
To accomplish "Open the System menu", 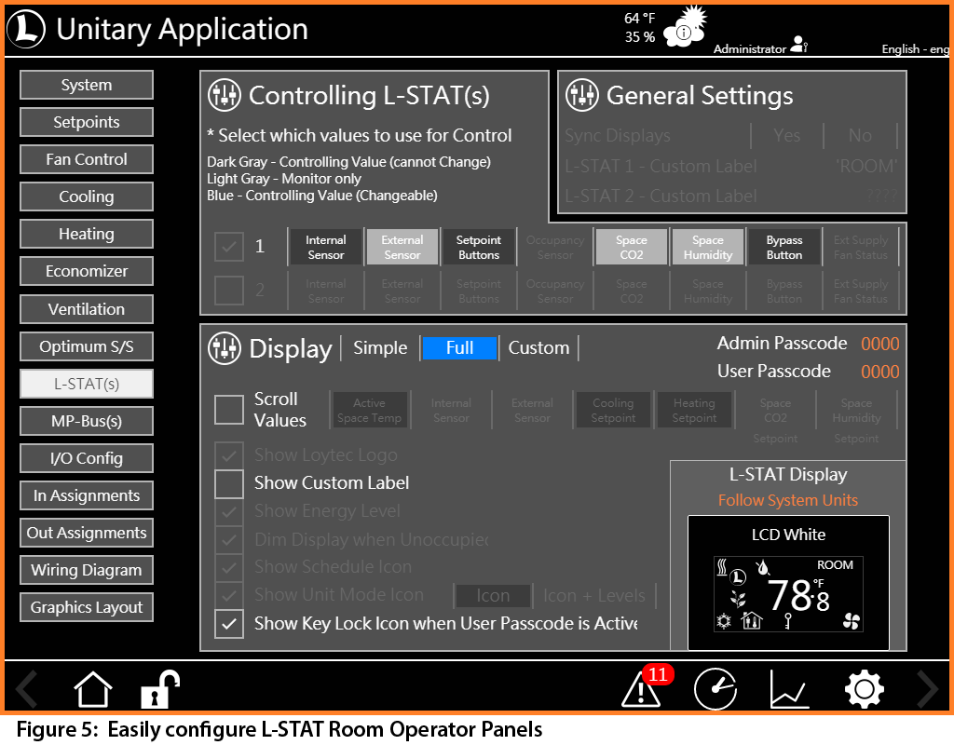I will pos(87,85).
